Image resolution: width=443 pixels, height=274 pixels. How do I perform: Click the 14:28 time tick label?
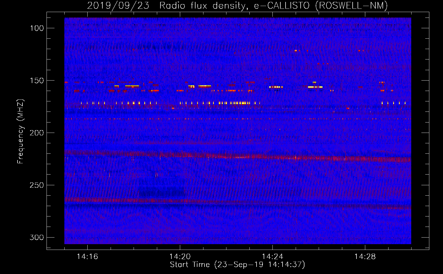click(x=365, y=257)
